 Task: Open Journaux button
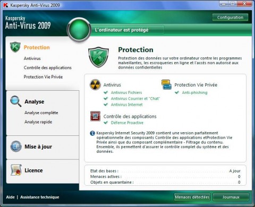[231, 197]
